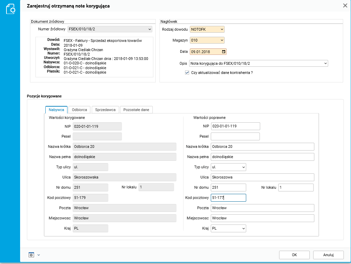Screen dimensions: 351x264
Task: Close the note registration dialog
Action: coord(345,5)
